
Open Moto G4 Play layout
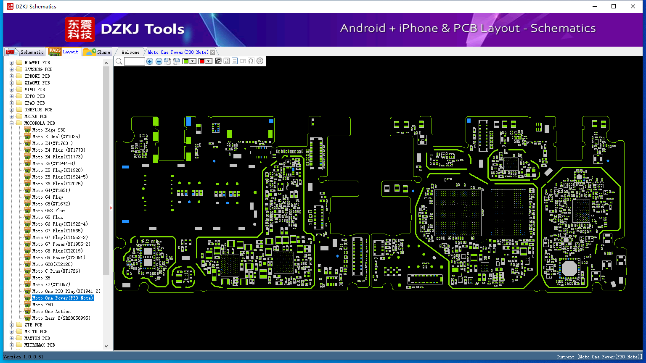point(48,197)
